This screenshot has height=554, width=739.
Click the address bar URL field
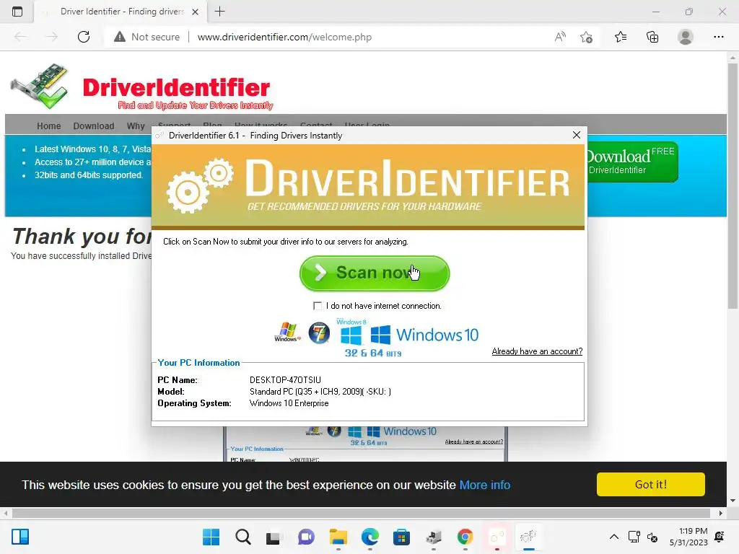click(x=284, y=37)
